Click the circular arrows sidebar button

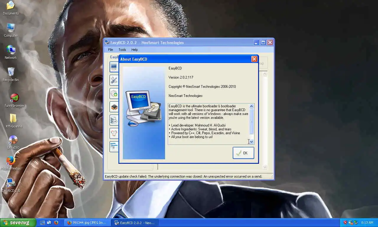(114, 133)
